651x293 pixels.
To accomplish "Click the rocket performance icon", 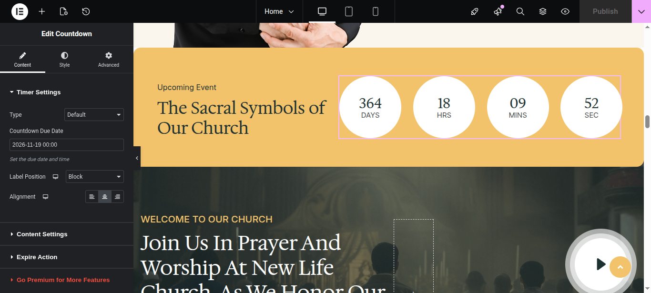I will 475,11.
